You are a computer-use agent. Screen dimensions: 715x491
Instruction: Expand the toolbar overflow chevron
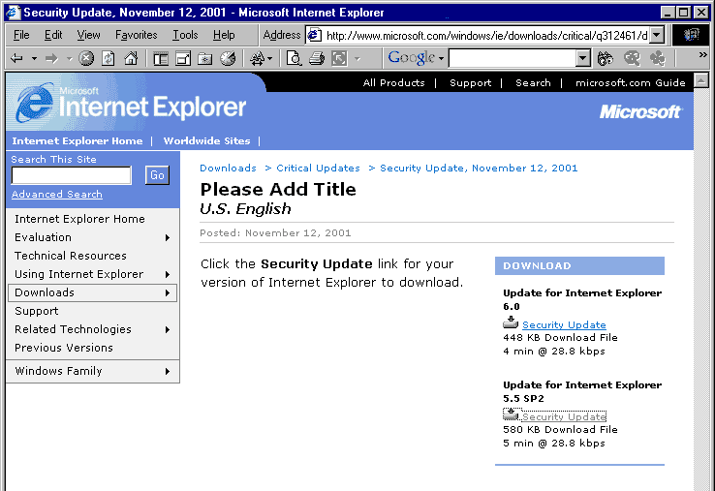coord(702,55)
